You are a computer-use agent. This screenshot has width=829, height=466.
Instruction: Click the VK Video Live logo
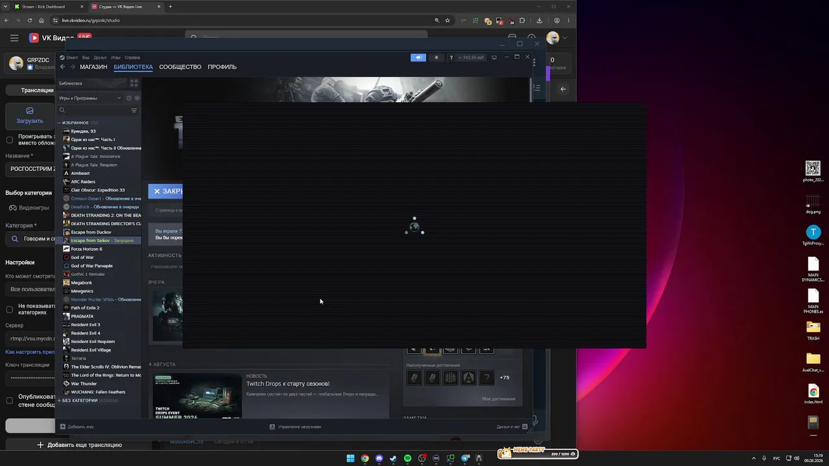click(60, 38)
